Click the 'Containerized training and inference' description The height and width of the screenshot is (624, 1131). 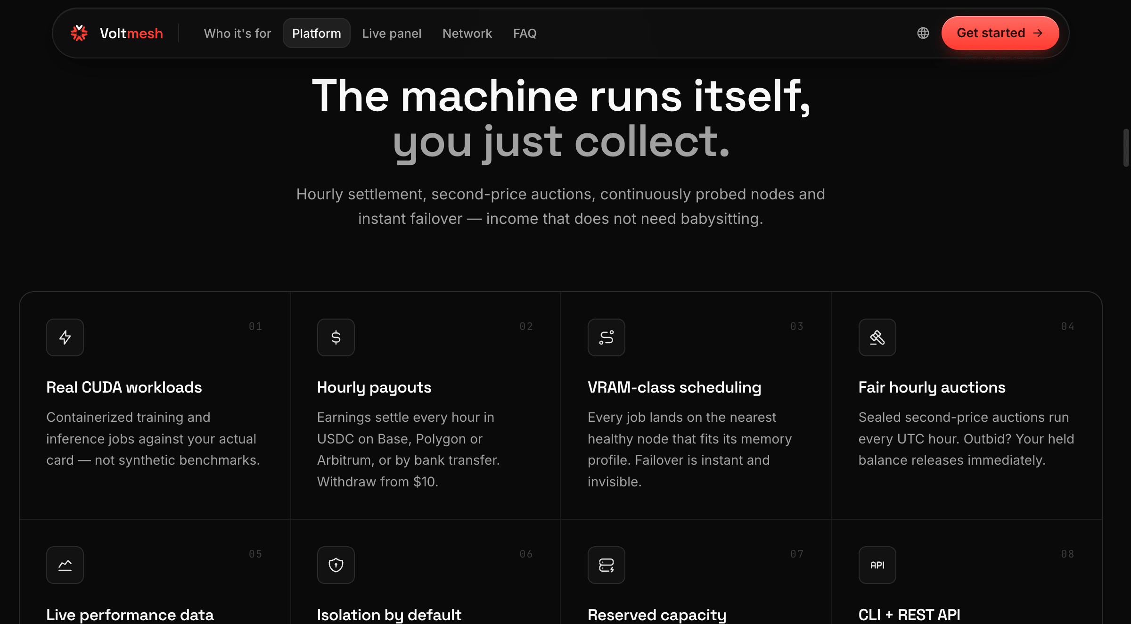153,439
